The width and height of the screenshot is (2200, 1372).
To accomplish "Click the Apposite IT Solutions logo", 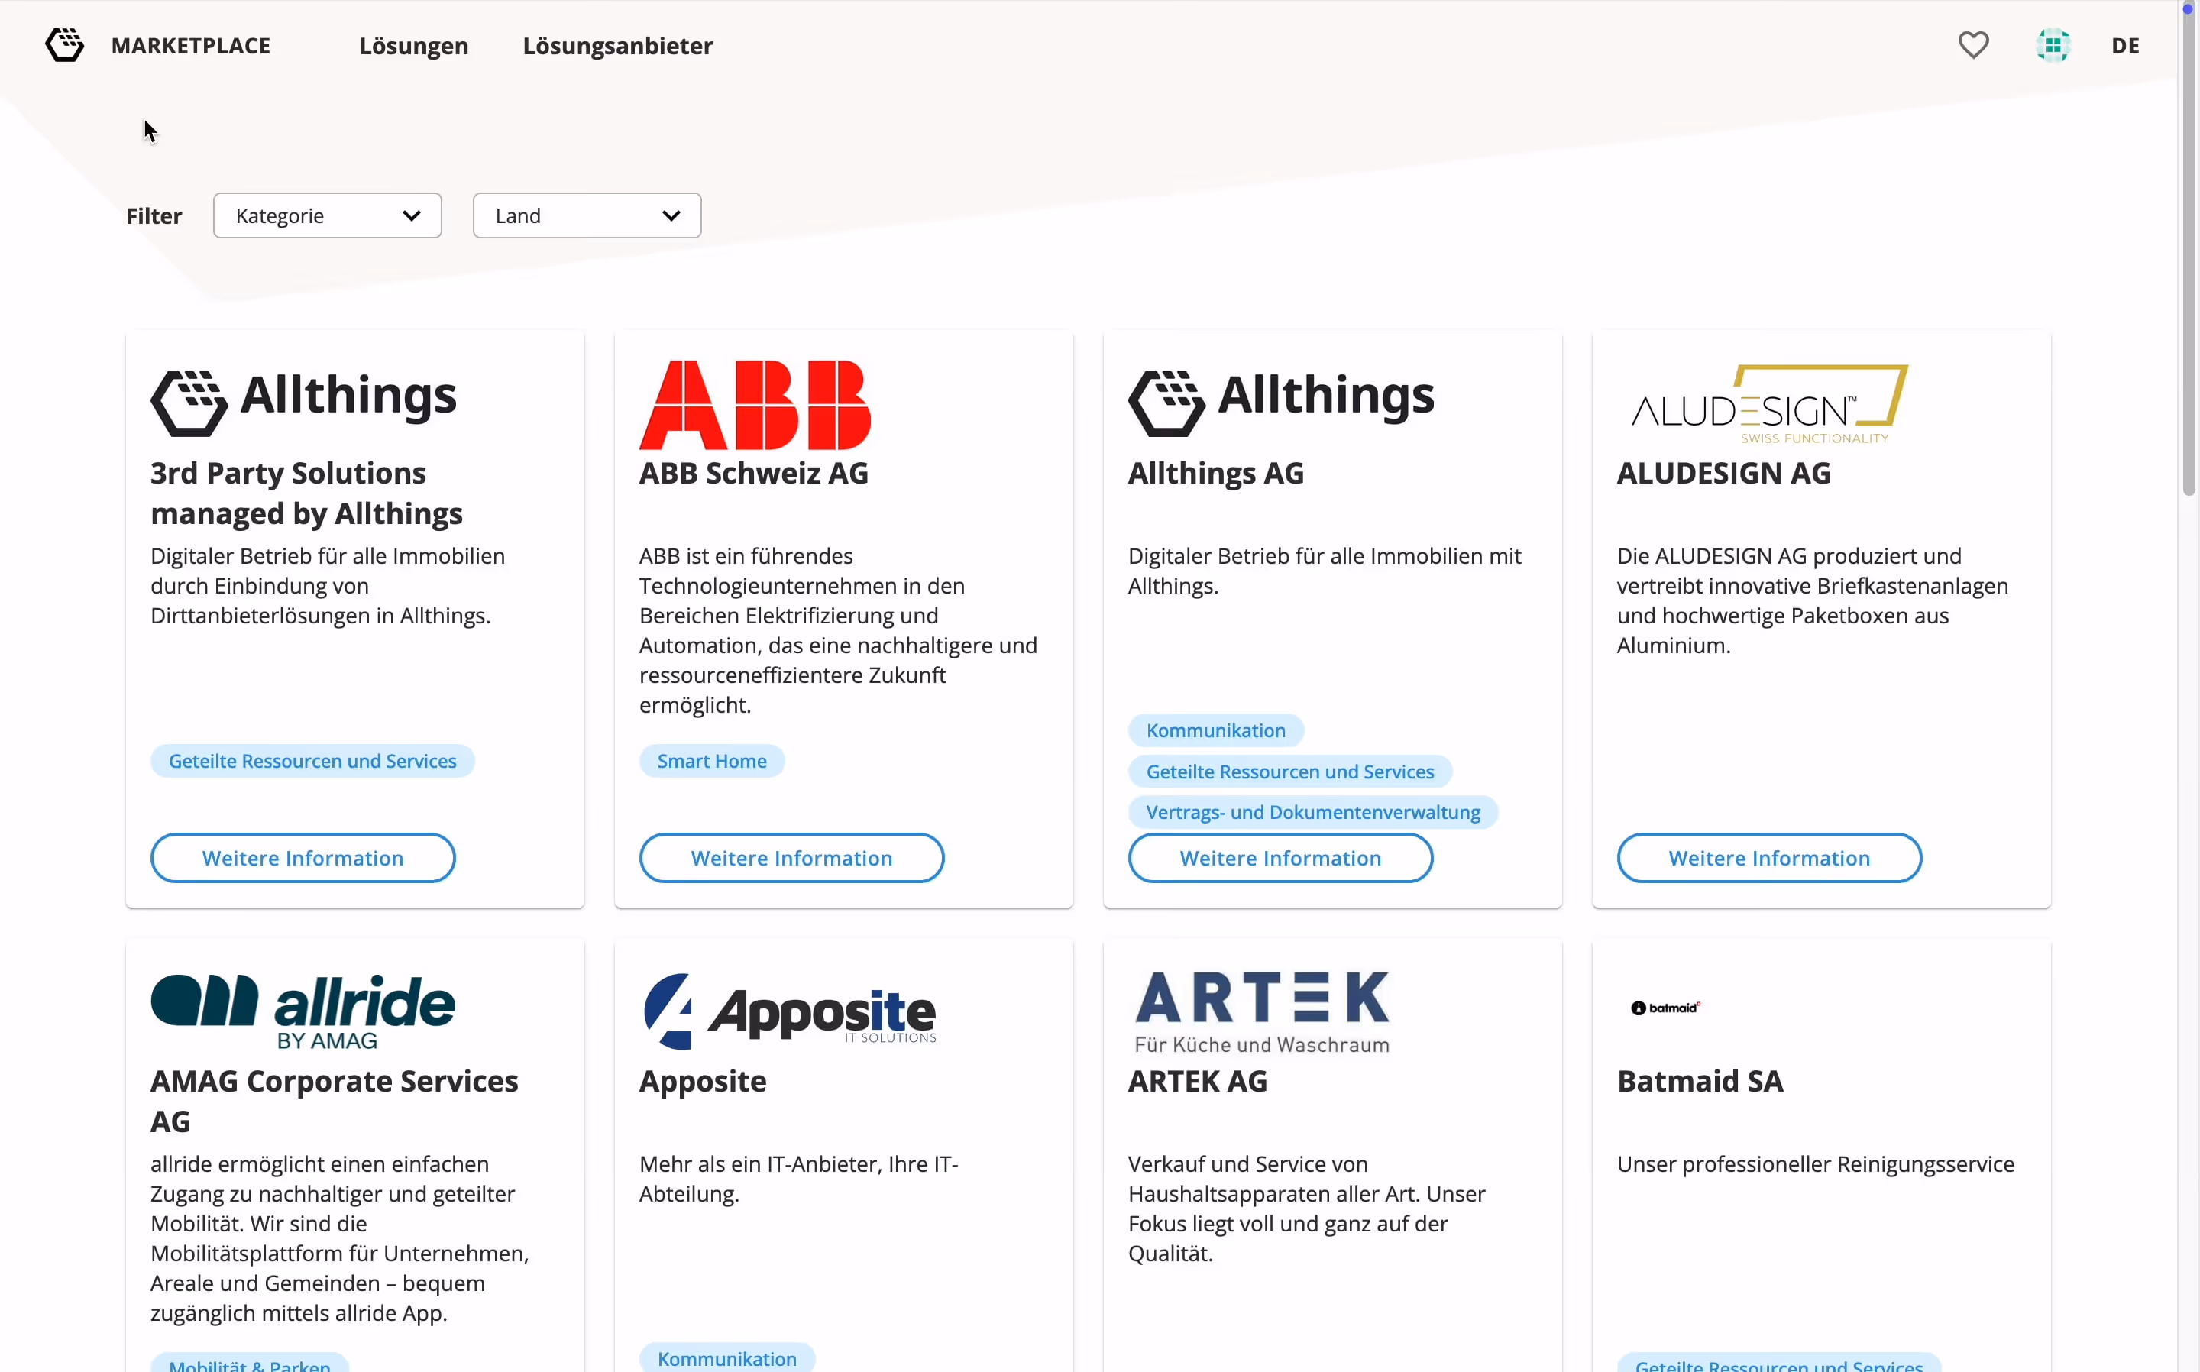I will click(x=789, y=1011).
